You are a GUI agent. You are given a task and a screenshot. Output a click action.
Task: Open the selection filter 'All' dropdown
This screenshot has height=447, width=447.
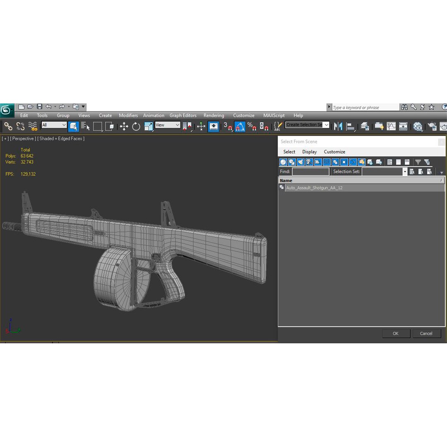pyautogui.click(x=54, y=125)
